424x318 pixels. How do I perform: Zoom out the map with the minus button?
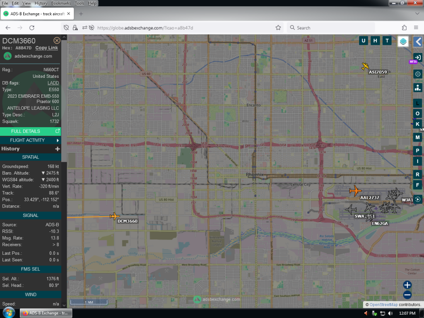pos(407,295)
